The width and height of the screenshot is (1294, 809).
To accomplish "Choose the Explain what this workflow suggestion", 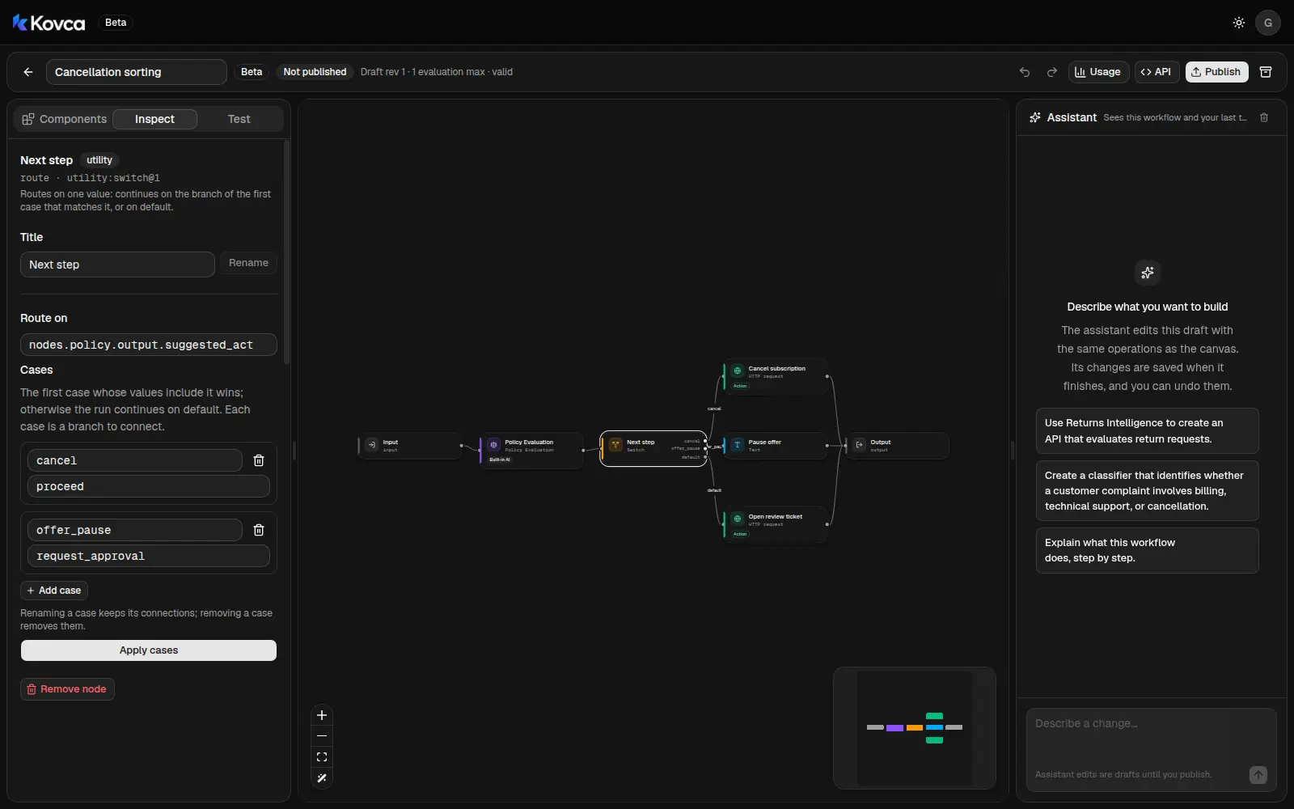I will pos(1147,550).
